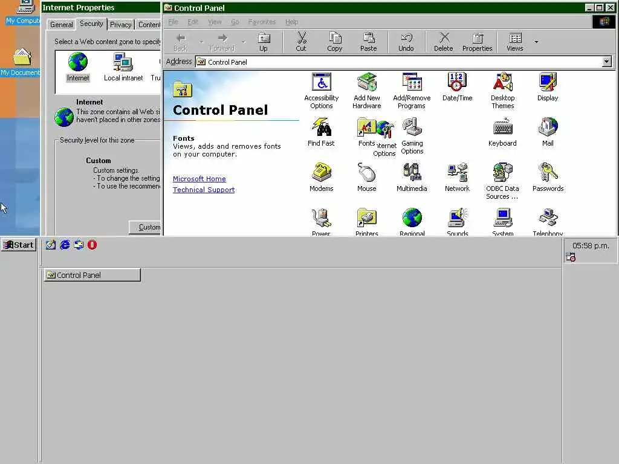Open the Find Fast icon
Image resolution: width=619 pixels, height=464 pixels.
321,132
